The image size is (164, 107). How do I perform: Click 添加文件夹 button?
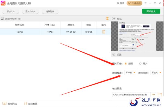tap(30, 12)
